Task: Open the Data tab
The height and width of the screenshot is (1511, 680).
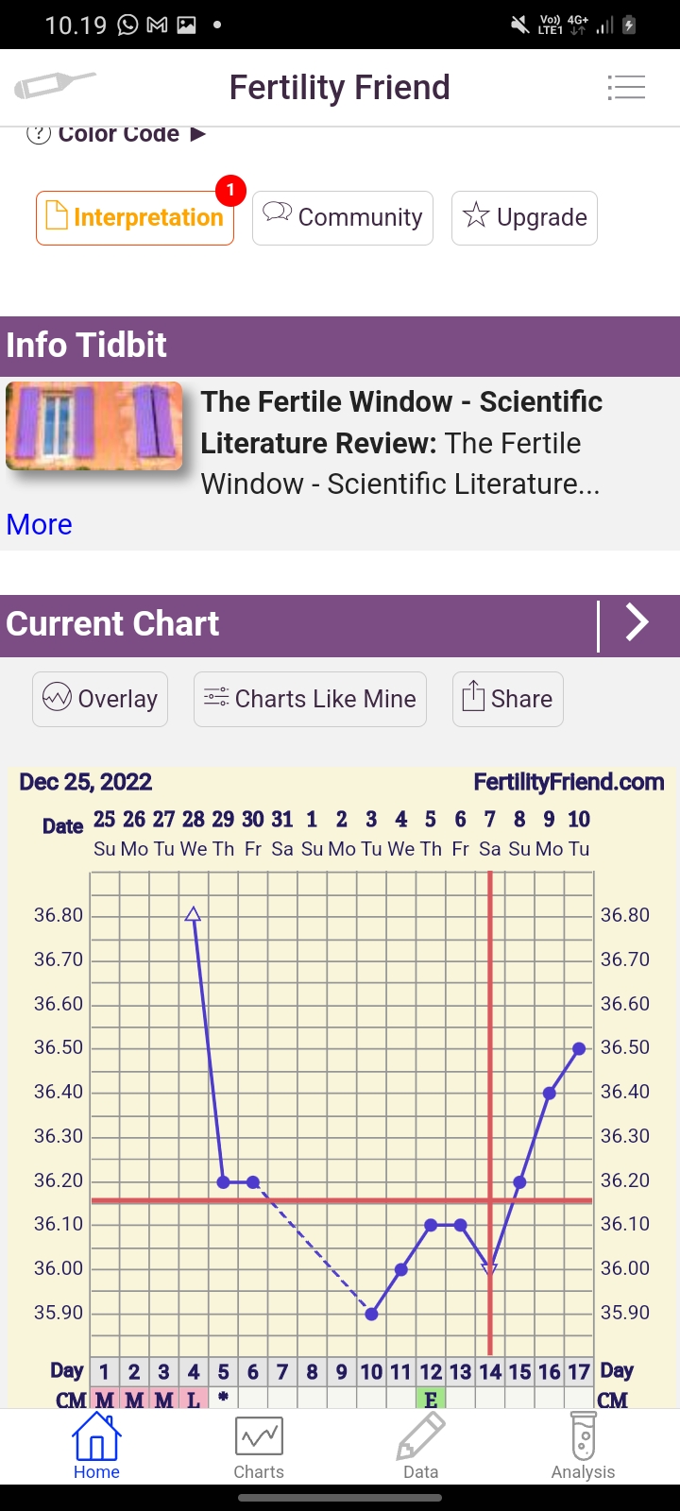Action: point(420,1446)
